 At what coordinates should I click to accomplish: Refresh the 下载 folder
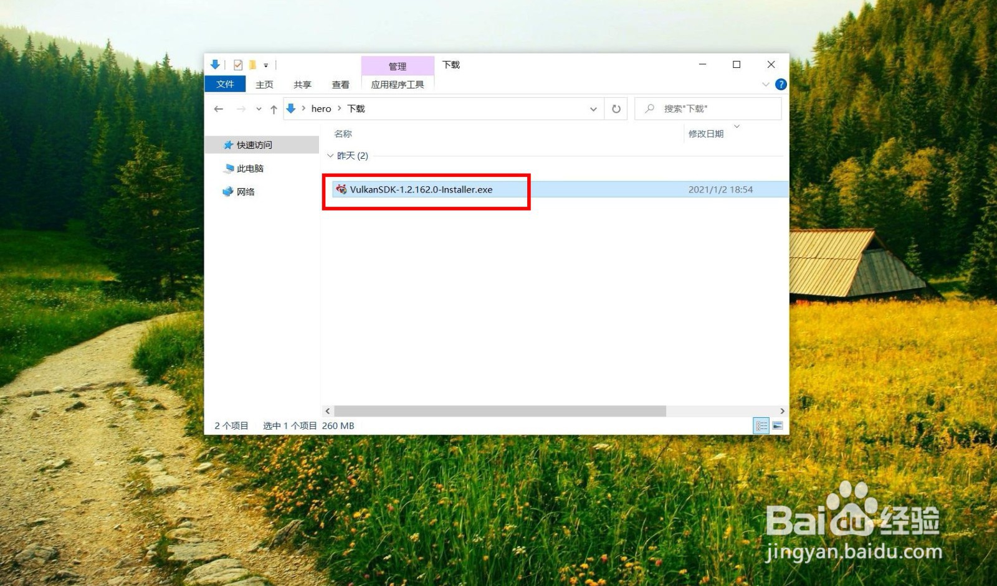point(616,109)
